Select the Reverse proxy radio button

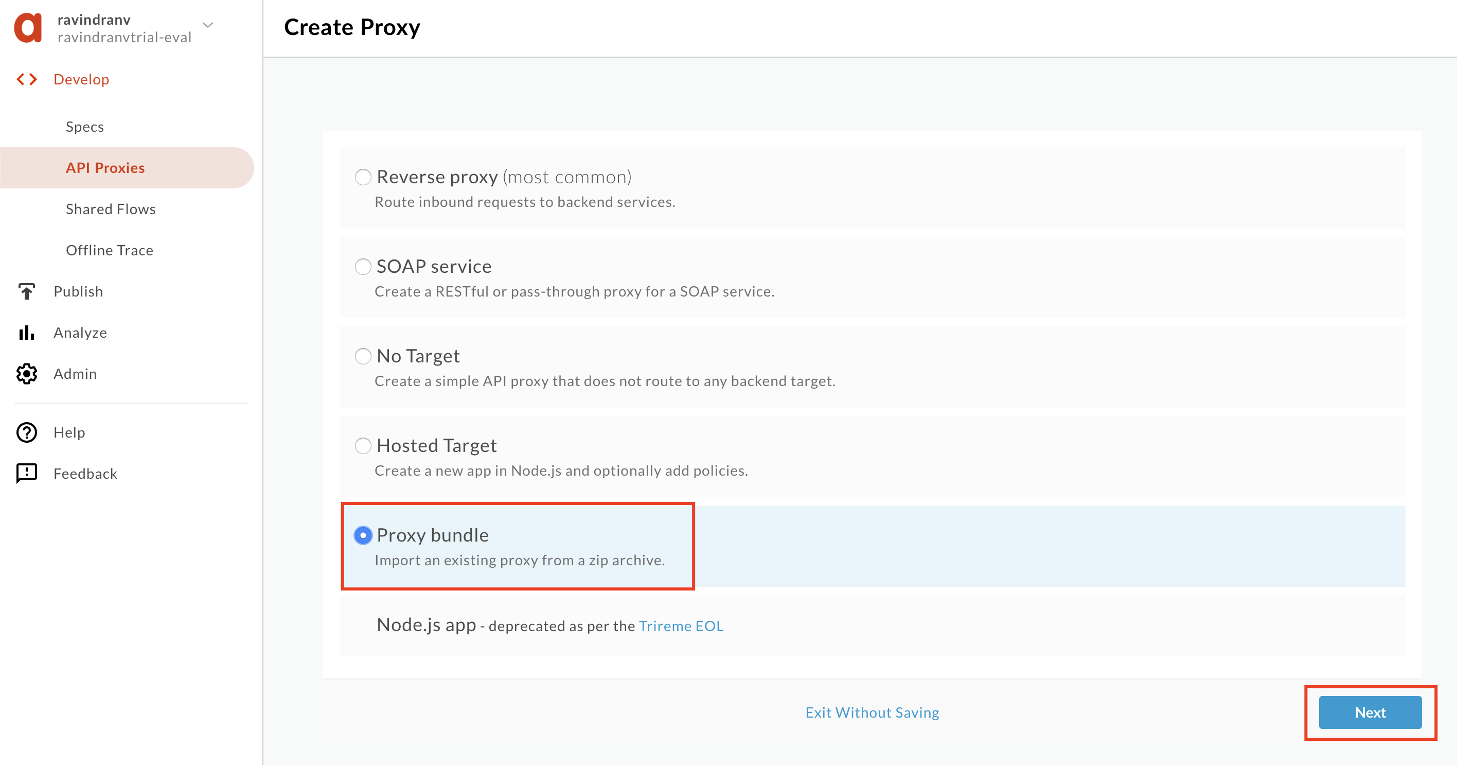363,177
